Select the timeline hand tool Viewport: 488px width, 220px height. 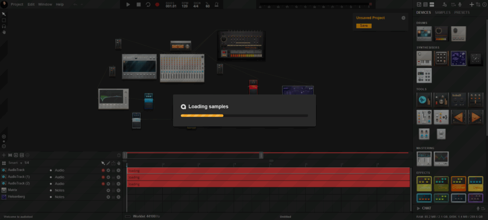119,163
